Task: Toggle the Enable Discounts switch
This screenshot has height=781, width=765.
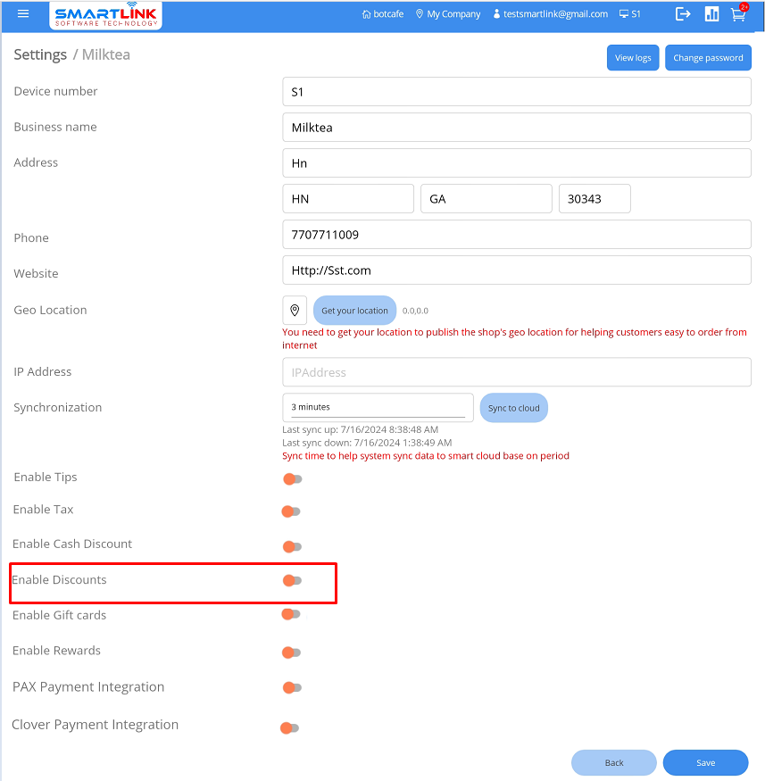Action: [x=293, y=581]
